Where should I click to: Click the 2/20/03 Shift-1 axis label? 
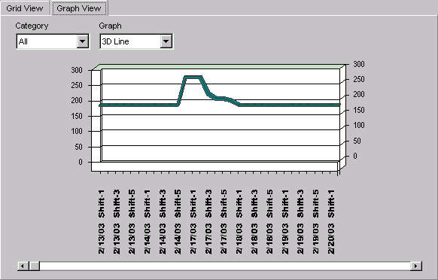330,222
